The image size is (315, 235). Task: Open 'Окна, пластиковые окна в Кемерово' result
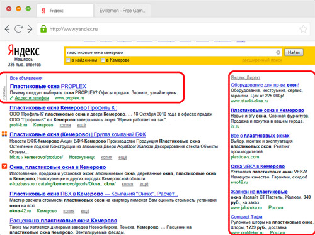(x=58, y=167)
